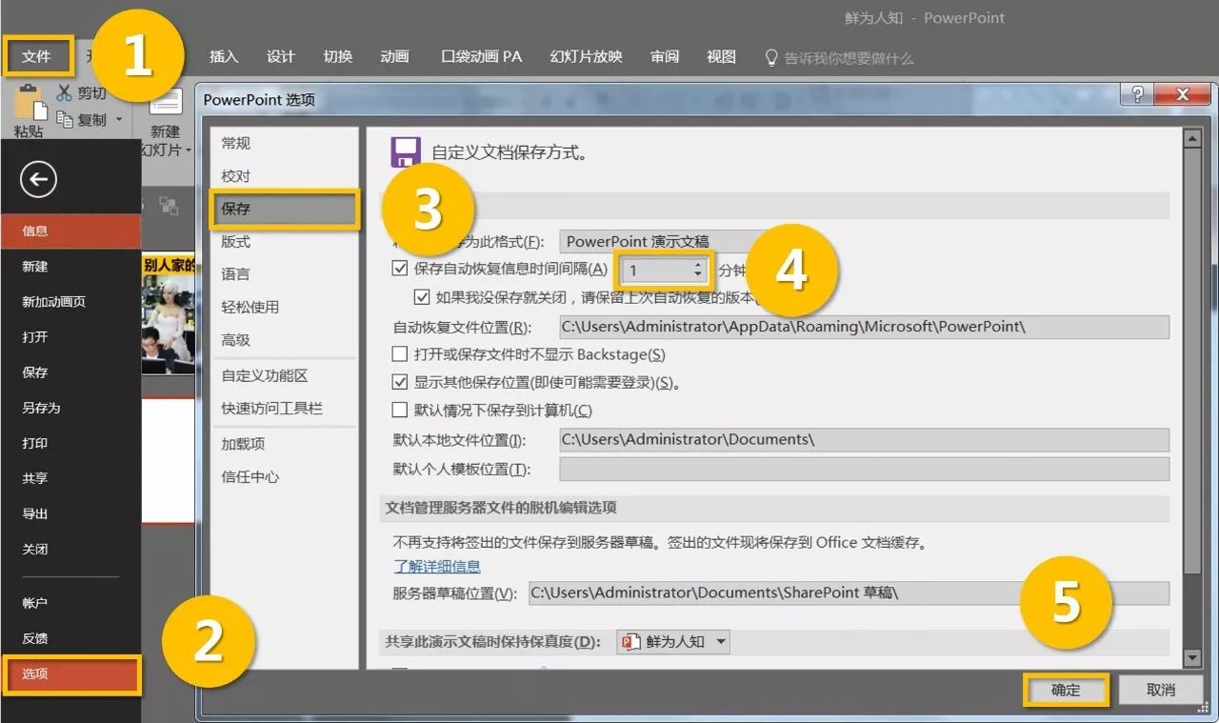Screen dimensions: 1219x723
Task: Click the 复制 copy icon
Action: pos(66,119)
